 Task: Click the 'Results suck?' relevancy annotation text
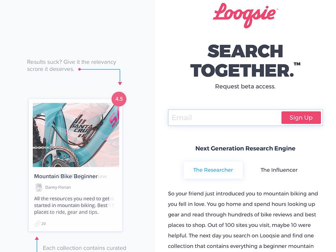(71, 65)
